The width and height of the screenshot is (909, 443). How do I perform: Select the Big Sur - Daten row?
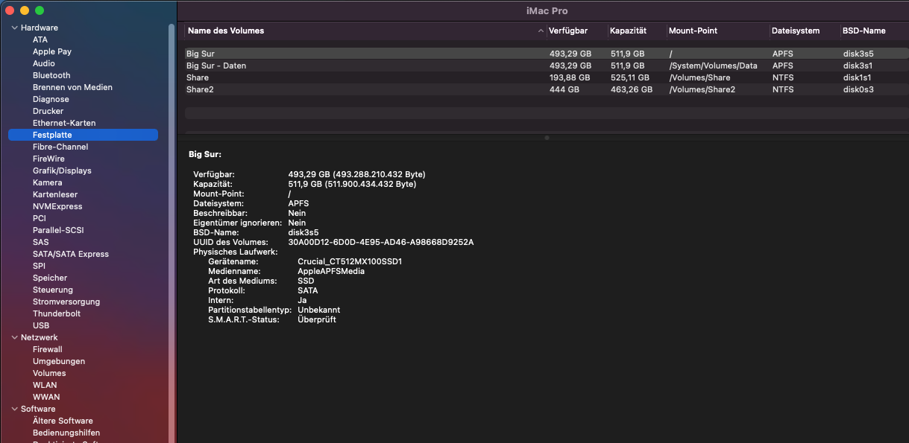coord(547,66)
